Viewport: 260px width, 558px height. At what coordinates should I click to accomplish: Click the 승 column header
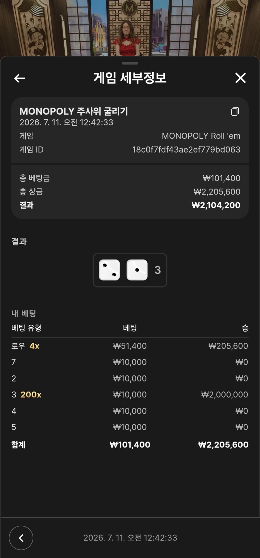click(x=245, y=328)
